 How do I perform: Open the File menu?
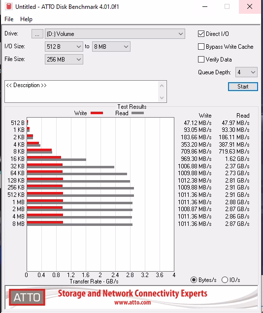pos(9,19)
